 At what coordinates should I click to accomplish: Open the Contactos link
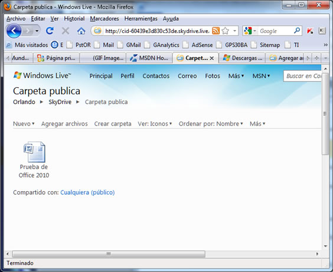click(156, 76)
